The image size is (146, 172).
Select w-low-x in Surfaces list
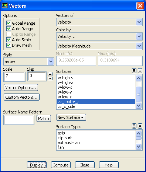[96, 87]
